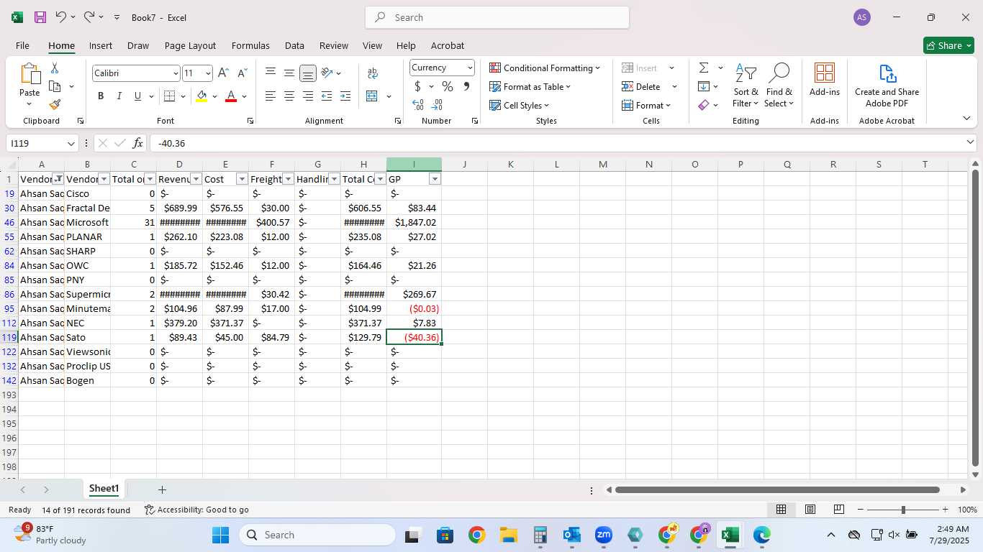The width and height of the screenshot is (983, 552).
Task: Click the zoom slider handle
Action: pos(903,510)
